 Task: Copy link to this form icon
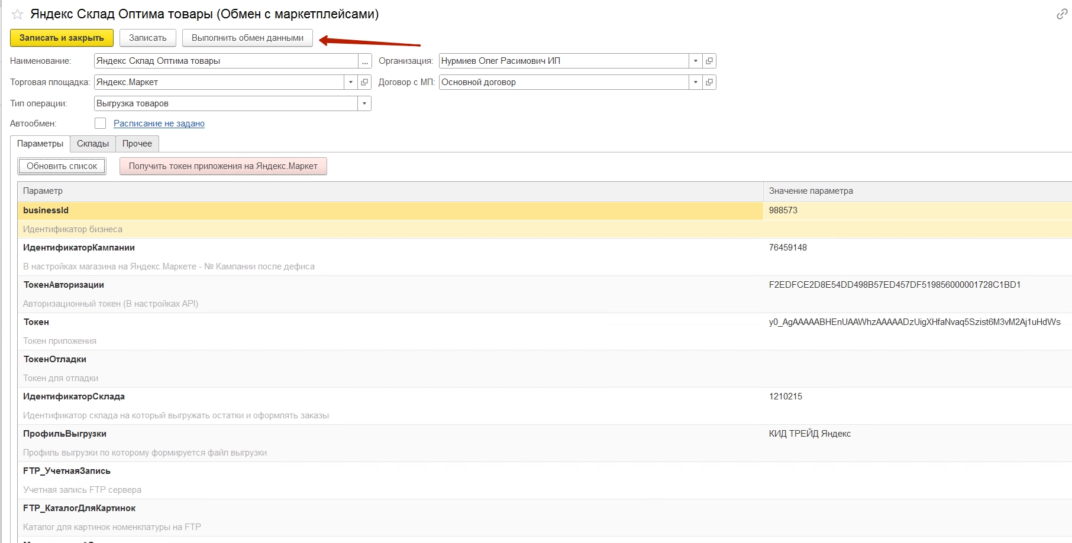1061,14
